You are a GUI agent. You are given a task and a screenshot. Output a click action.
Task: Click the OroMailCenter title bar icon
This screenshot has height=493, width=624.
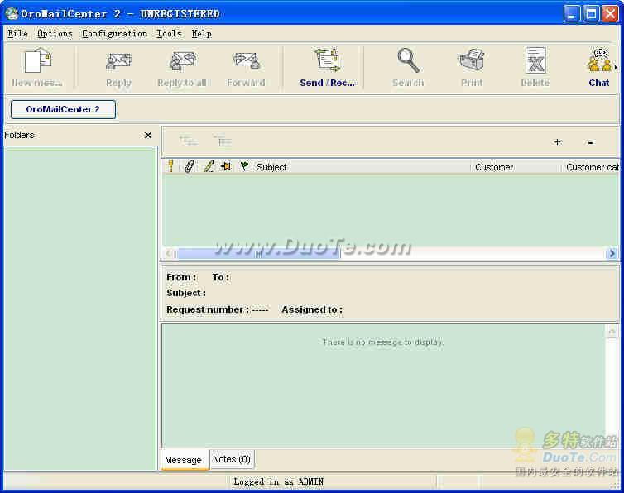(12, 13)
